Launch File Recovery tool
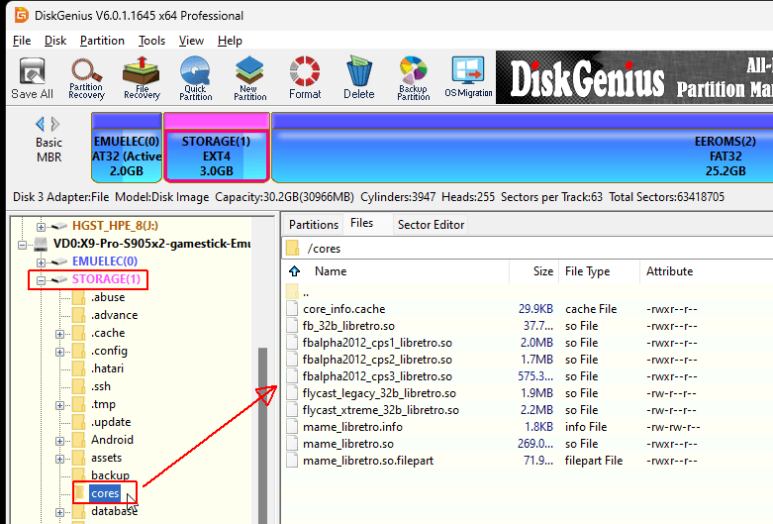This screenshot has width=773, height=524. coord(142,78)
